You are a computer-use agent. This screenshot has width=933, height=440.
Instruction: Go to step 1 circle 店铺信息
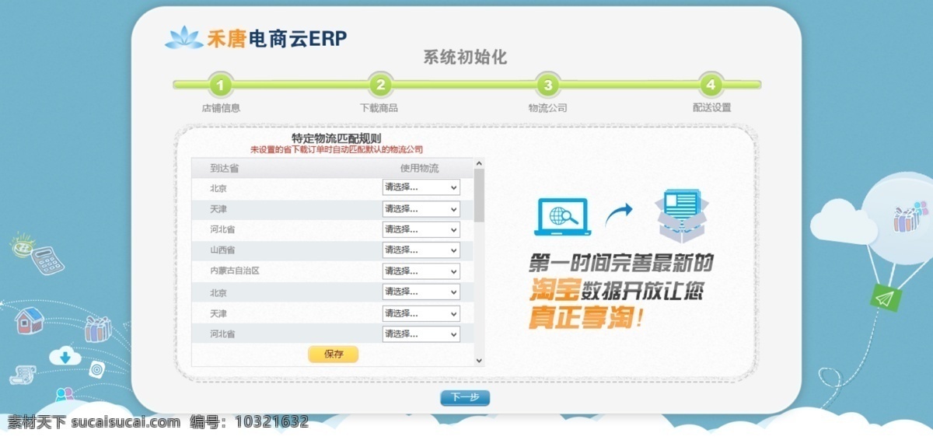click(220, 85)
